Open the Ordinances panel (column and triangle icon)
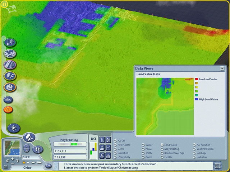This screenshot has width=230, height=172. click(102, 140)
